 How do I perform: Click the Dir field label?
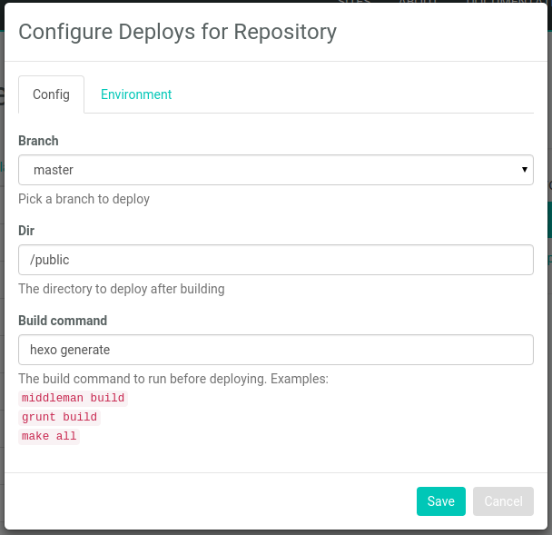[26, 231]
